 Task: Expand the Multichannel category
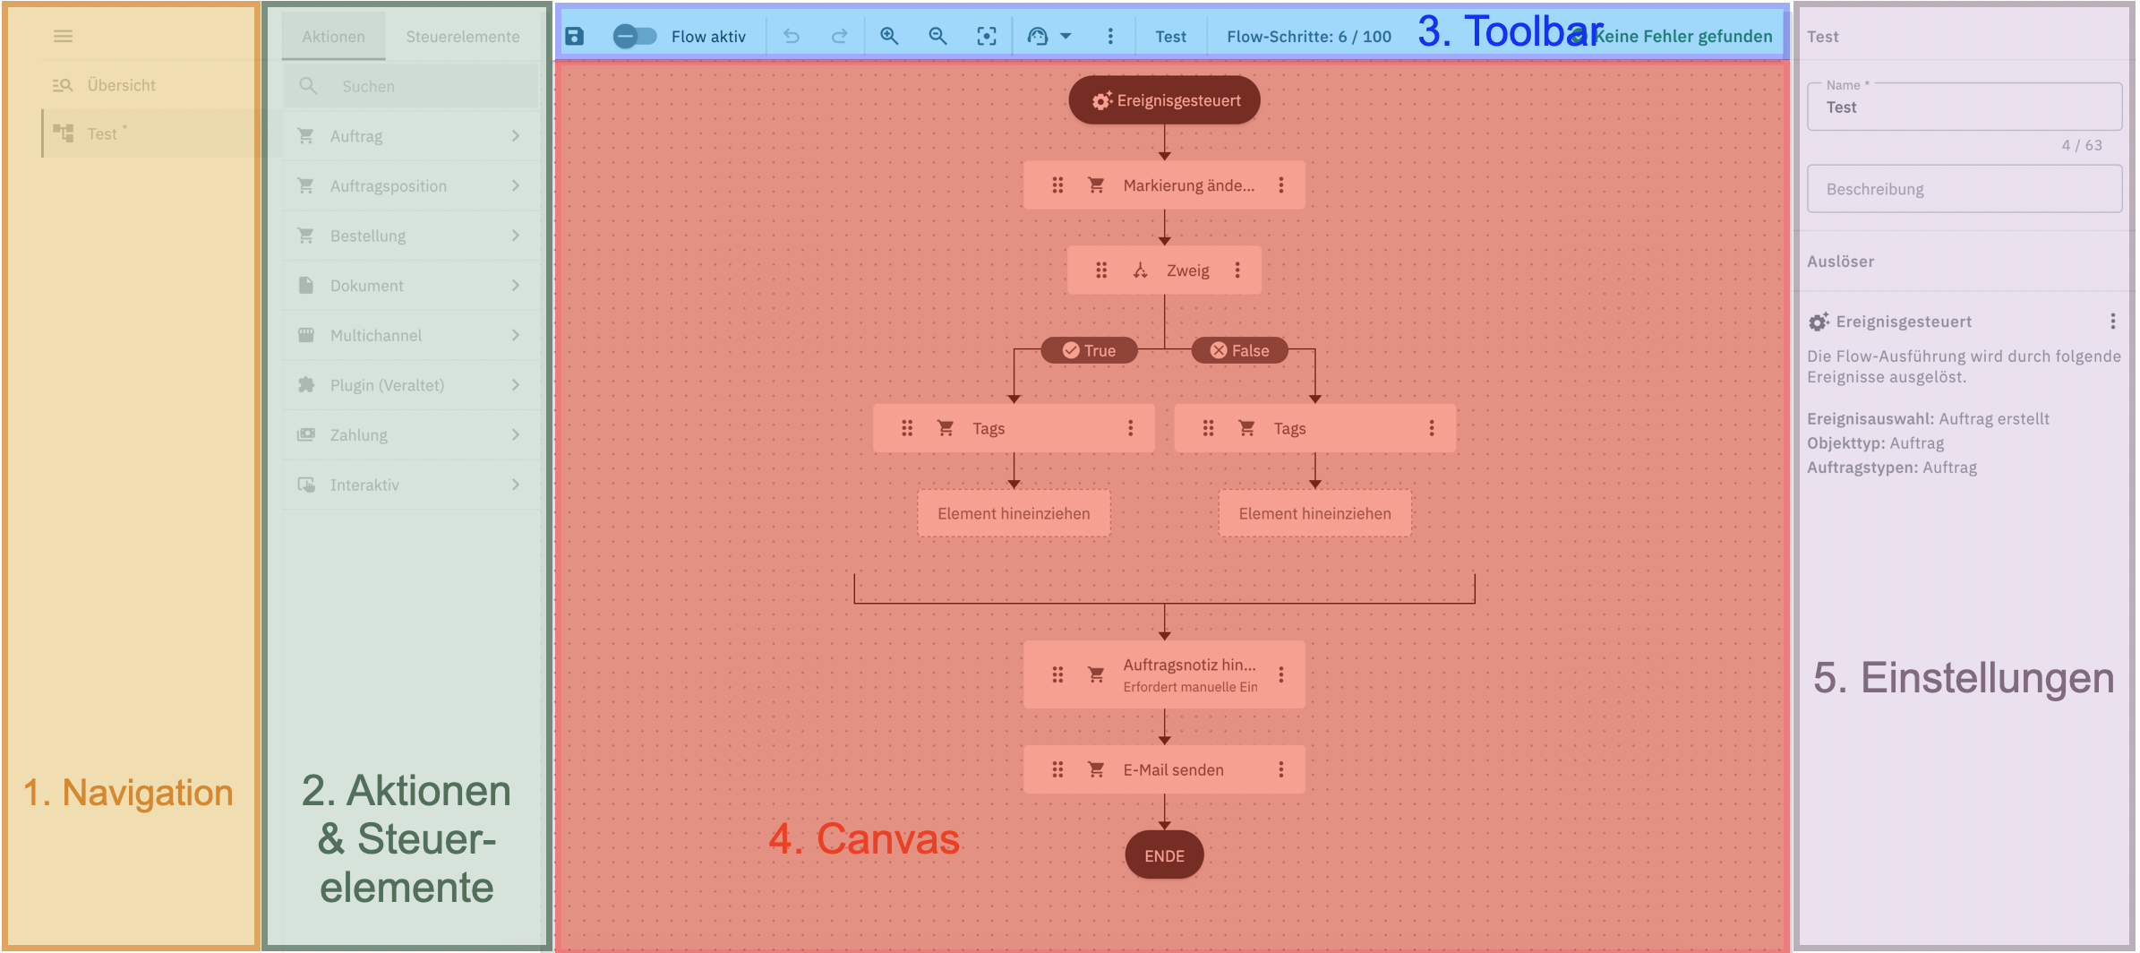click(412, 335)
